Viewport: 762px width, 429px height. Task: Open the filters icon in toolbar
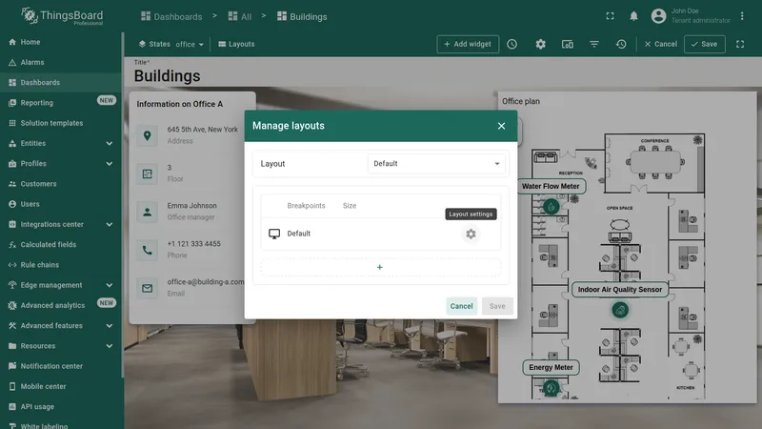(x=593, y=44)
